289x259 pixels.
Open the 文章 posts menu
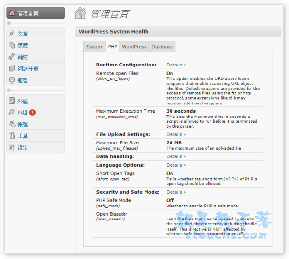click(x=36, y=34)
